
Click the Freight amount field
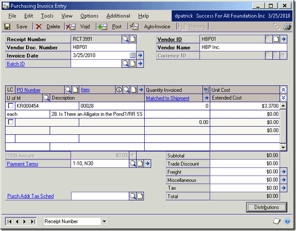[x=245, y=171]
